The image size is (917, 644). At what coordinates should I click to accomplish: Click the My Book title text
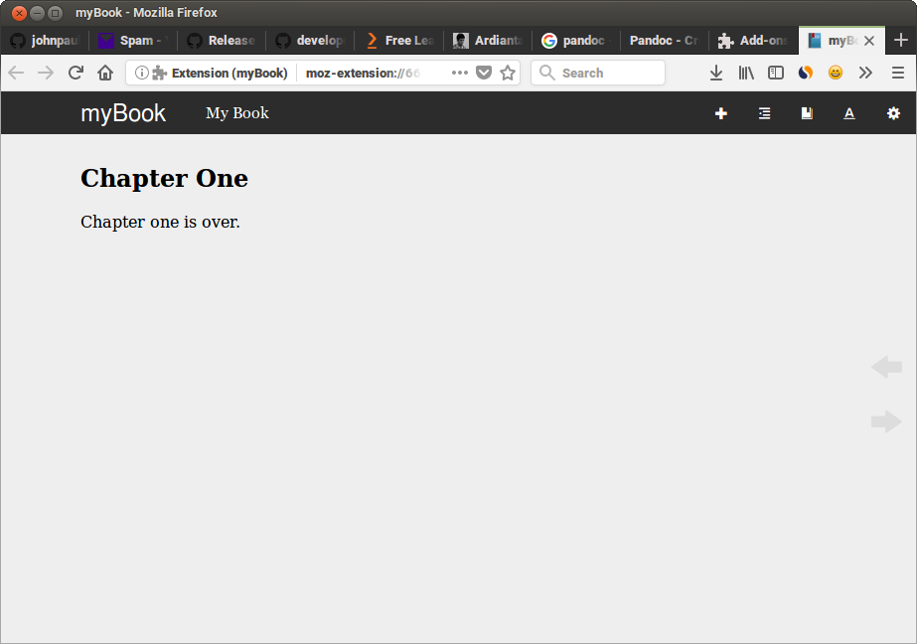(x=236, y=113)
